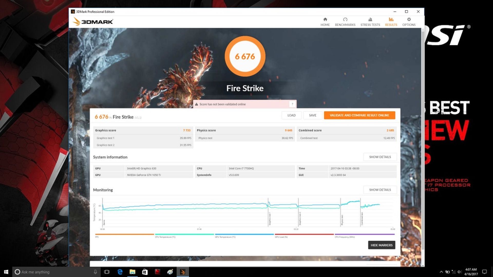Open the Wi-Fi network tray icon
Screen dimensions: 493x277
pos(453,272)
